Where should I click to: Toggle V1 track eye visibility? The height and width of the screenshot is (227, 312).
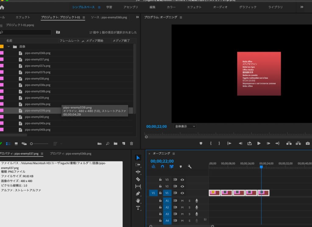[182, 193]
